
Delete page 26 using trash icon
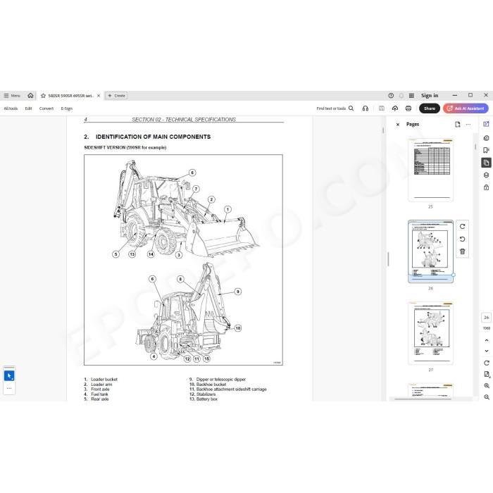[x=462, y=251]
